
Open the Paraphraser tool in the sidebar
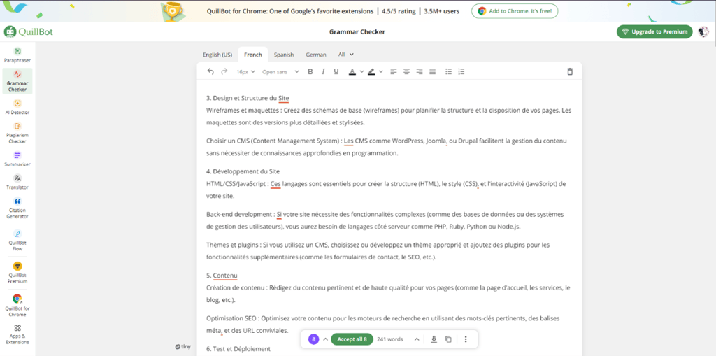(x=17, y=55)
